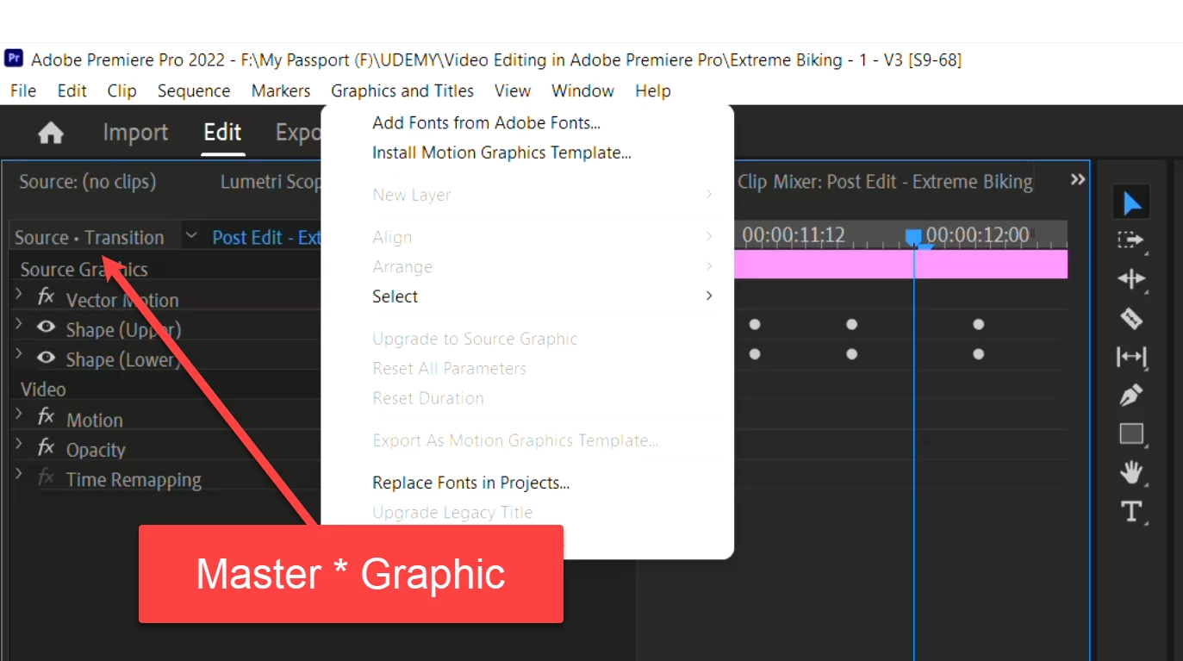
Task: Open the Markers menu
Action: [281, 90]
